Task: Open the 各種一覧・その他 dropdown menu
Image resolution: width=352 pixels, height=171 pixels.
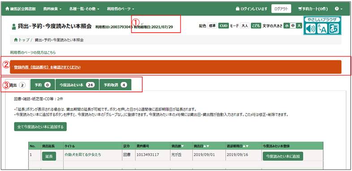Action: [x=84, y=9]
